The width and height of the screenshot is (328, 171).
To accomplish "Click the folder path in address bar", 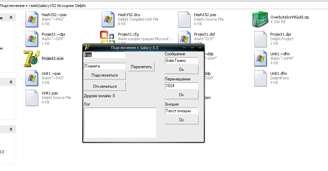I will (x=43, y=6).
